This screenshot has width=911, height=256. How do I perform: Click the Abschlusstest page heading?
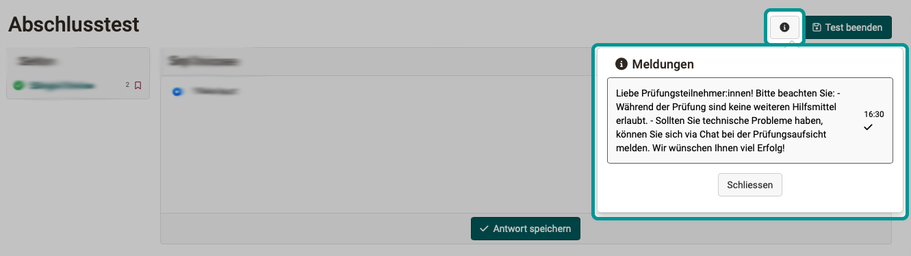[74, 25]
